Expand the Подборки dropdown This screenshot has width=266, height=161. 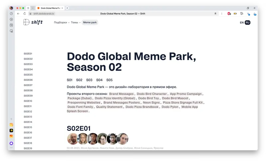(x=62, y=22)
